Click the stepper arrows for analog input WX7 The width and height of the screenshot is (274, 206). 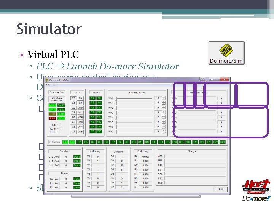point(164,131)
